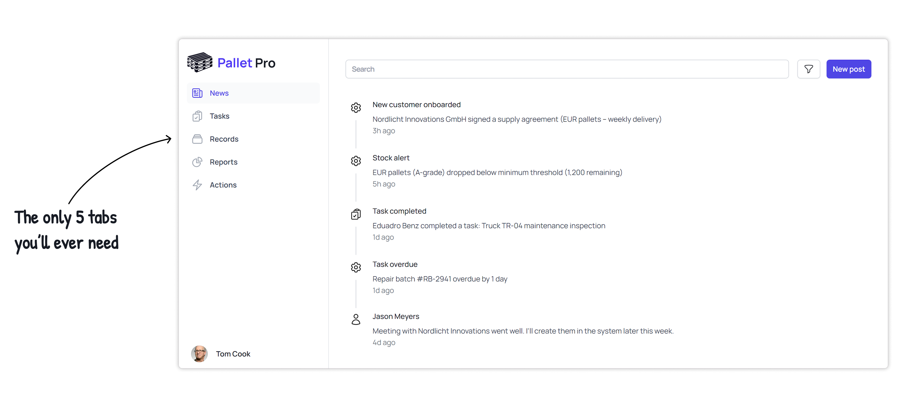Image resolution: width=903 pixels, height=407 pixels.
Task: Click the News newspaper icon
Action: point(197,93)
